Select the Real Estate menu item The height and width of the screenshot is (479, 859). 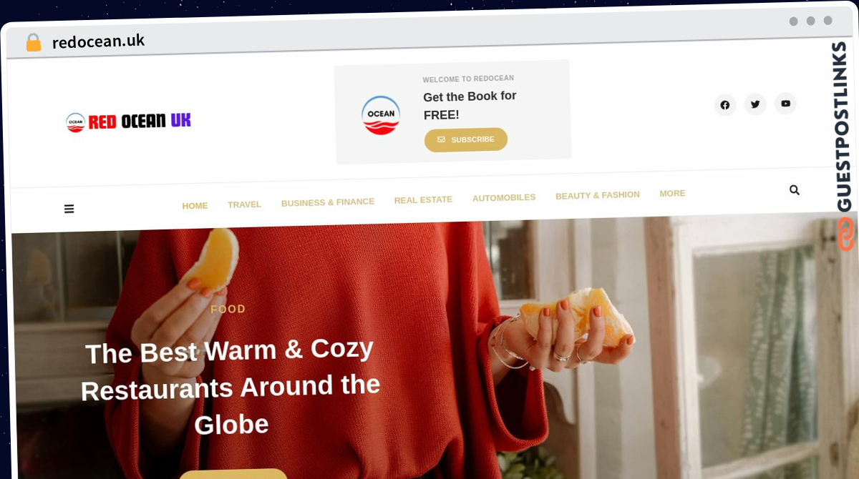(x=423, y=200)
